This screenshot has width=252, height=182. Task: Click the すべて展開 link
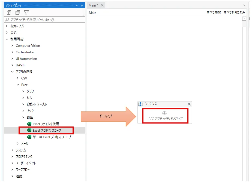pyautogui.click(x=214, y=13)
